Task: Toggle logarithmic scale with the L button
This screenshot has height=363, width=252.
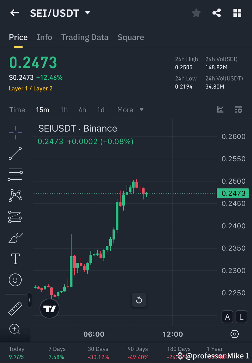Action: pos(241,317)
